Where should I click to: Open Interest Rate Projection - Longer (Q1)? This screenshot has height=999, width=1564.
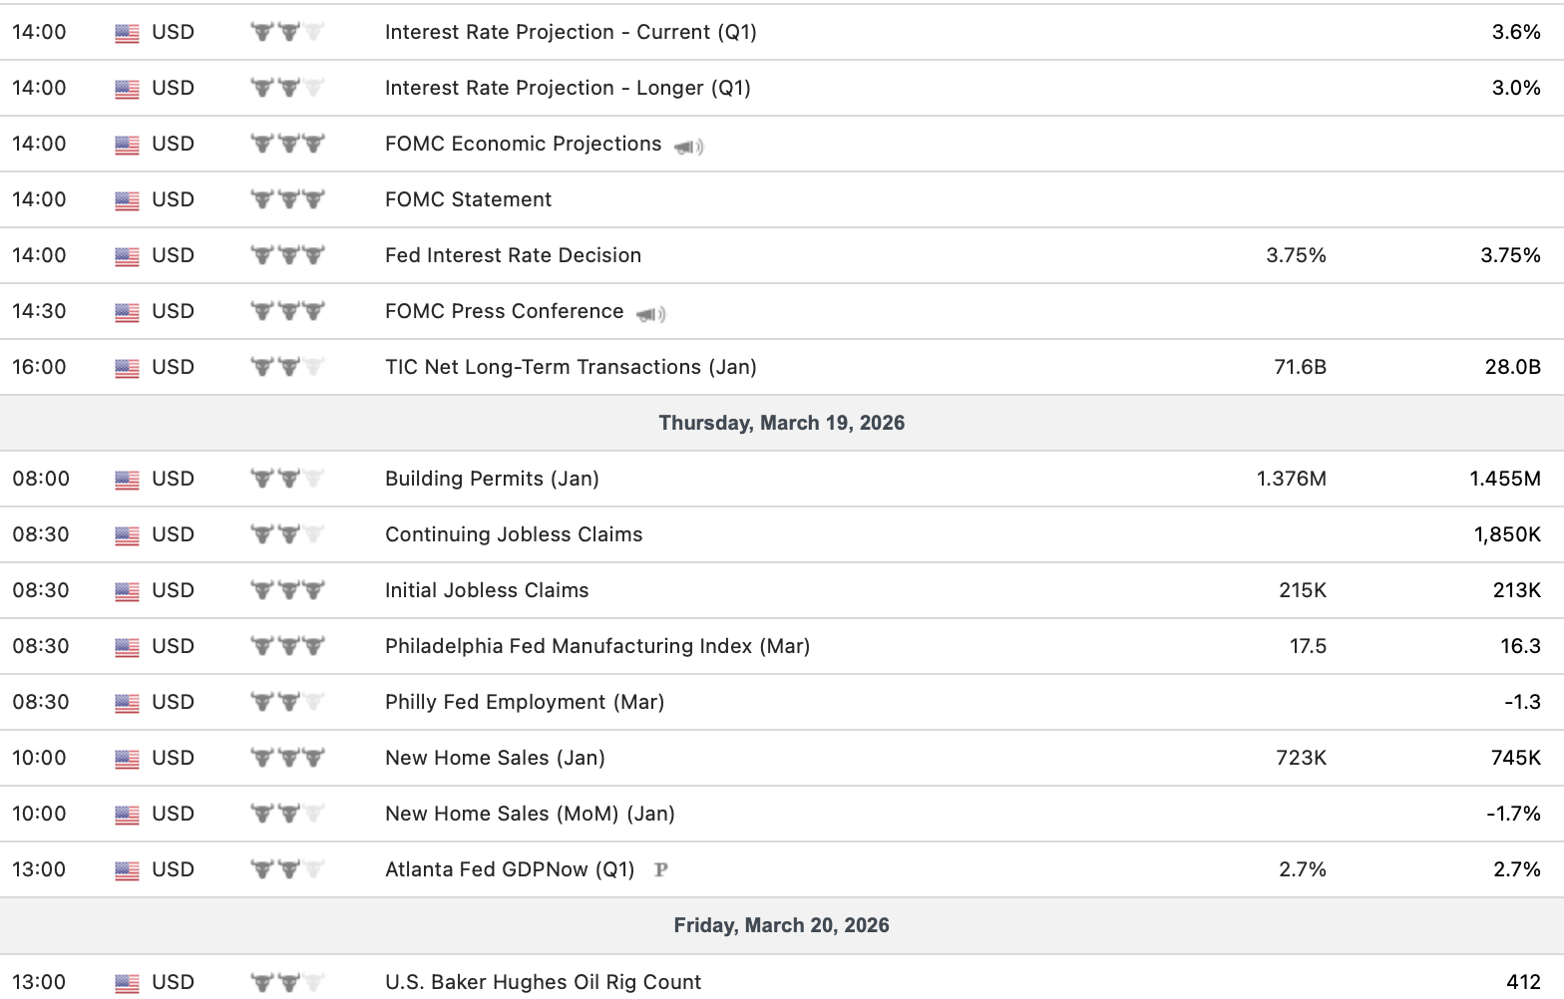point(568,88)
